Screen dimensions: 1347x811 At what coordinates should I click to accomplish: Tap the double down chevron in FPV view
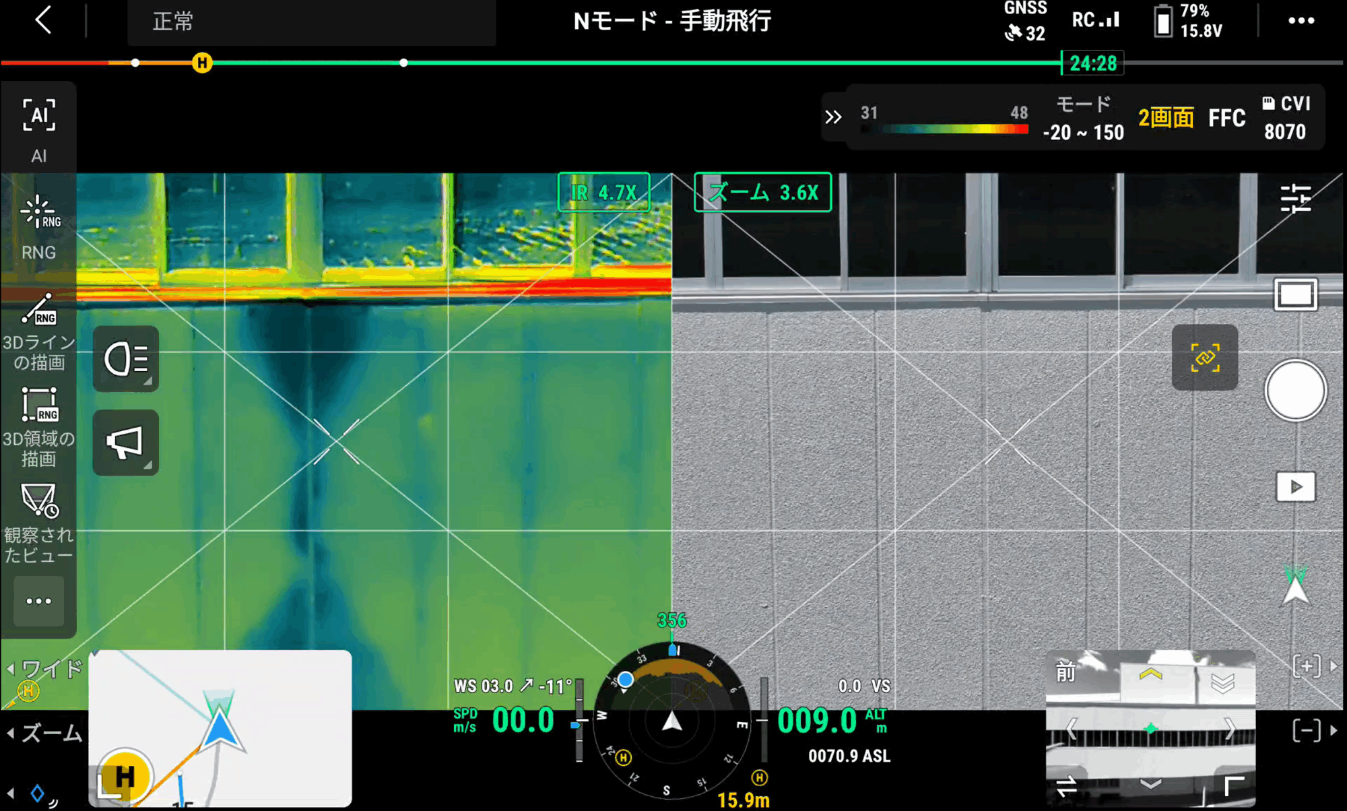point(1222,684)
